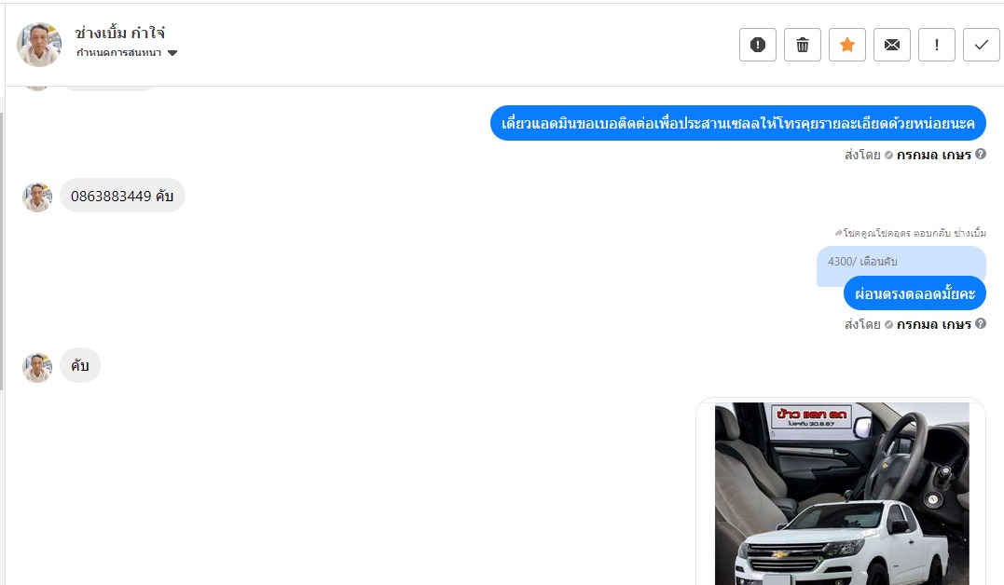This screenshot has width=1004, height=585.
Task: Select blue bubble ผ่อนตรงตลอดมั้ยคะ
Action: coord(915,293)
